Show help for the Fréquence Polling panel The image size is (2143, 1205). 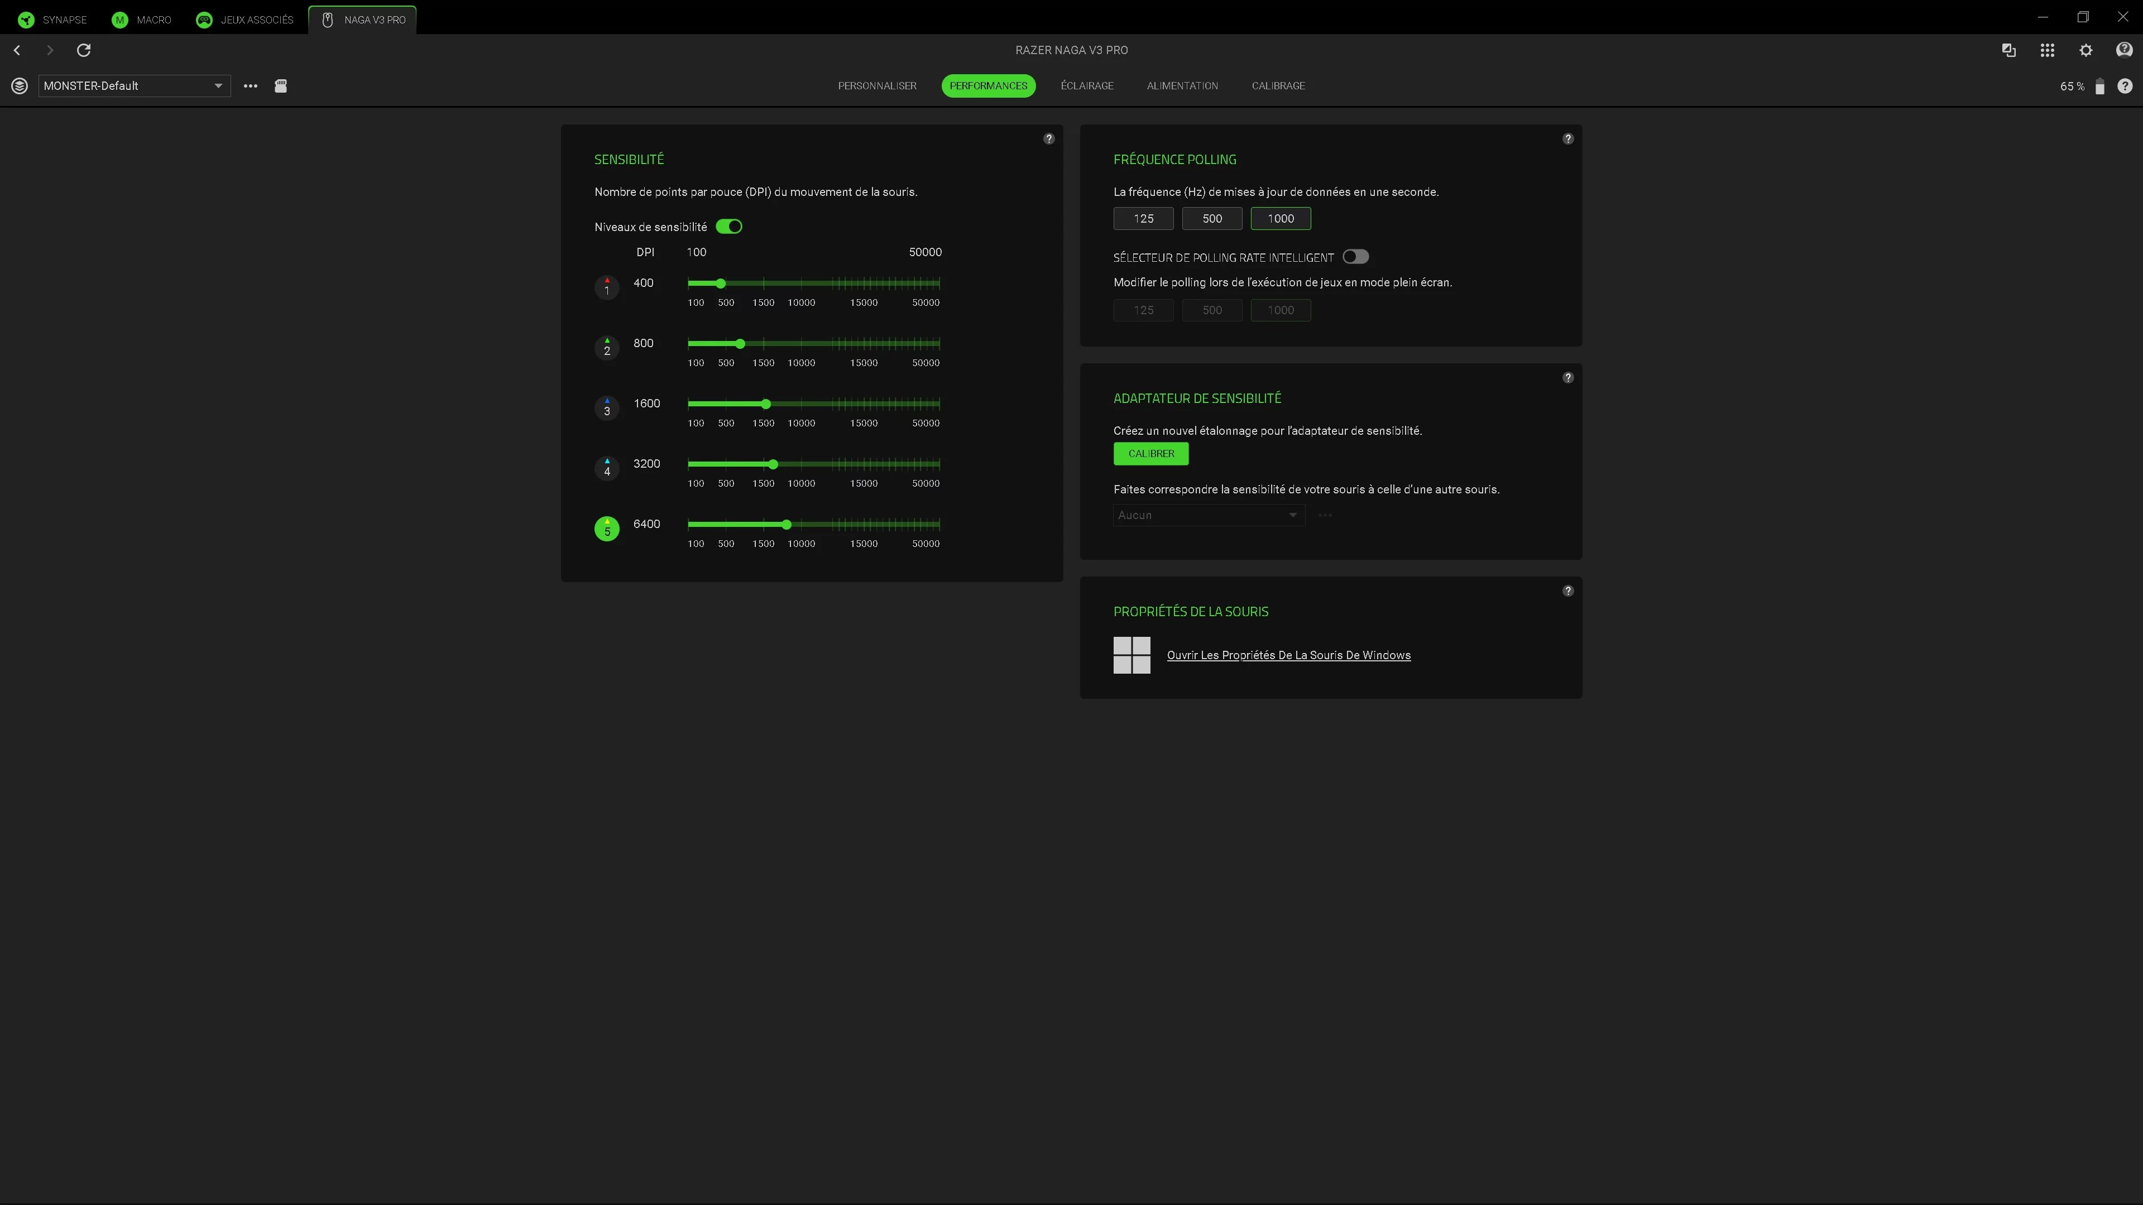[x=1568, y=139]
